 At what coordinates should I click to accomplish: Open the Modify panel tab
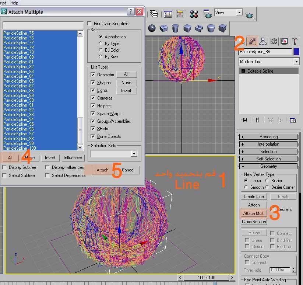point(252,41)
